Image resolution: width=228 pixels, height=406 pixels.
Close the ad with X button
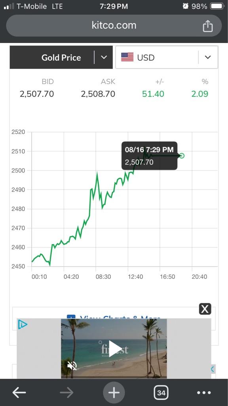[x=205, y=309]
